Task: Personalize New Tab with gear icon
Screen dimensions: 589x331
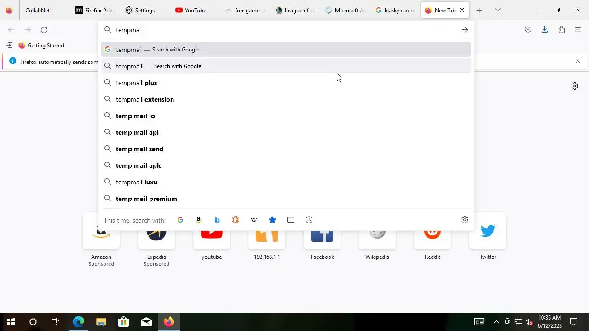Action: [x=575, y=86]
